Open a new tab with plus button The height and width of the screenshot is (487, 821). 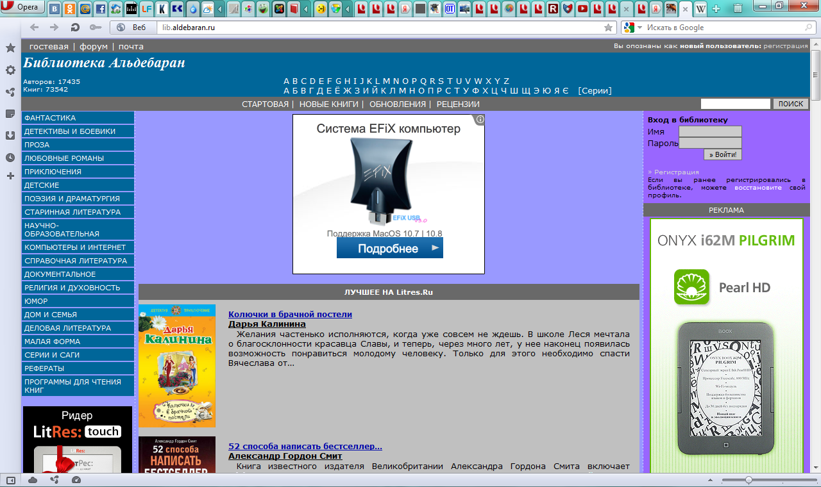tap(716, 9)
